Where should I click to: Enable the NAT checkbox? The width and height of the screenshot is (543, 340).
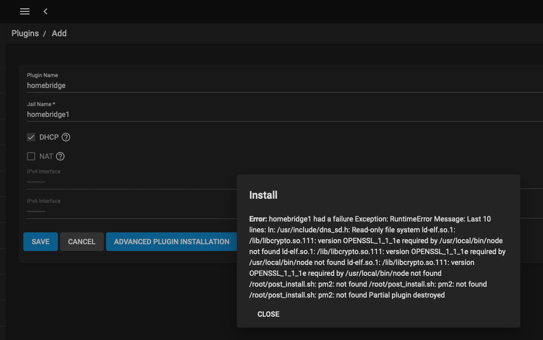(x=31, y=157)
